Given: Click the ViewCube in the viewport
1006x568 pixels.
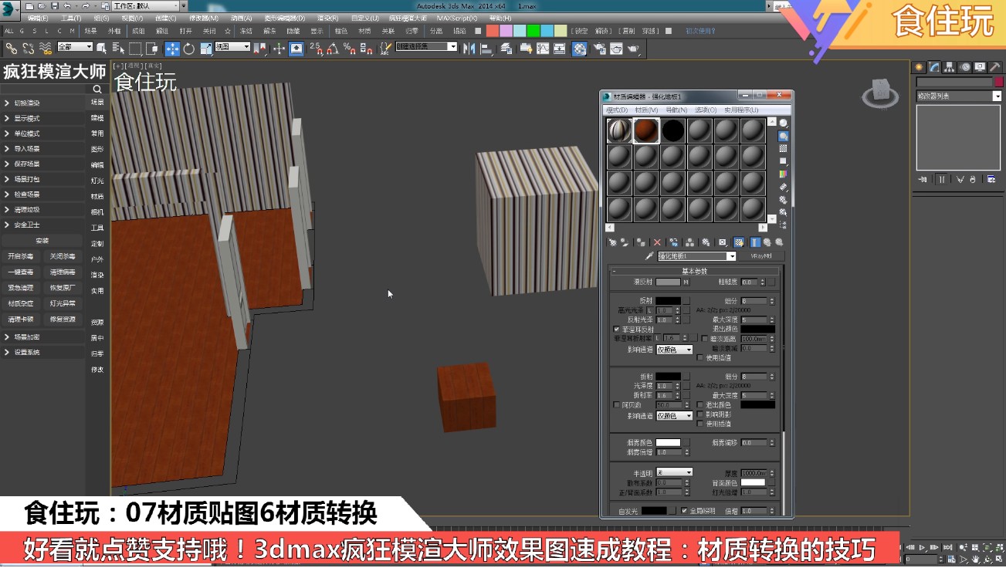Looking at the screenshot, I should pyautogui.click(x=880, y=92).
